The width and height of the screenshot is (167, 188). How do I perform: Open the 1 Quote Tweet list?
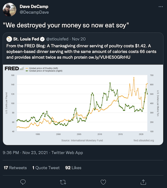46,168
